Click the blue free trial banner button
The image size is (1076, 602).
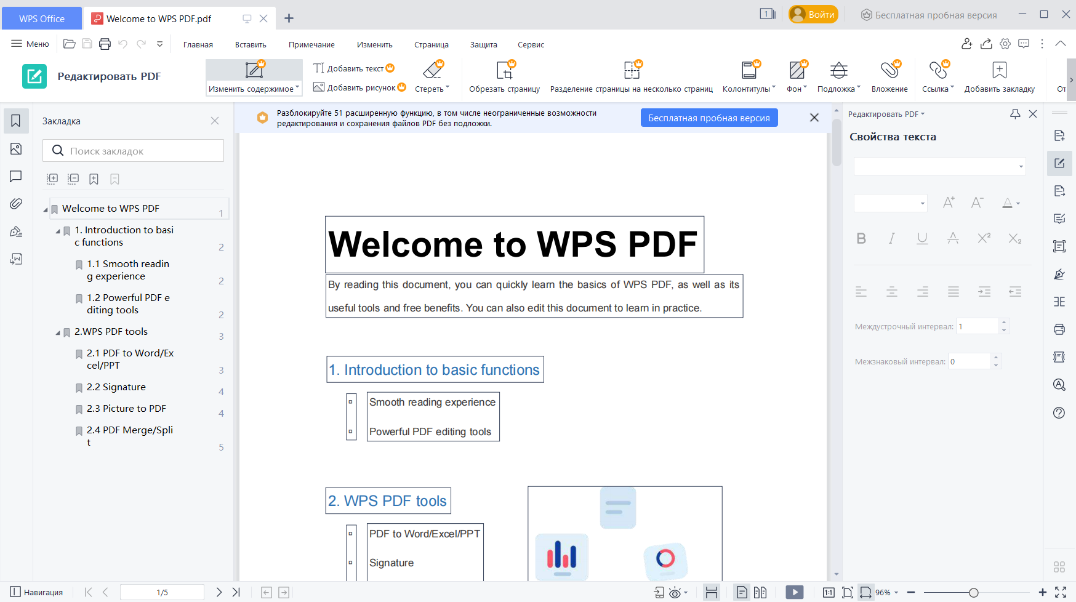tap(709, 118)
